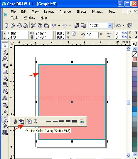Screen dimensions: 138x159
Task: Select the Ellipse tool
Action: 5,78
